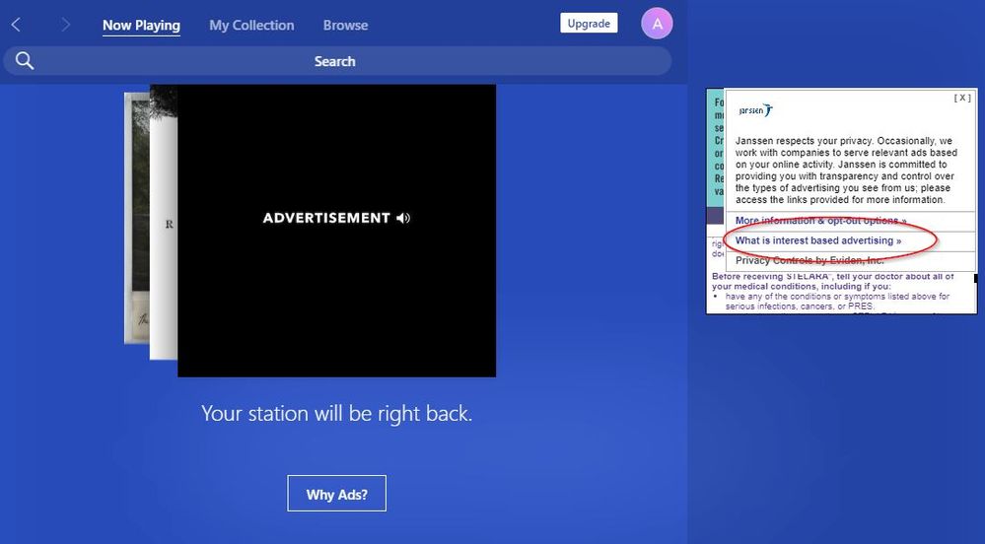Select the white album cover behind the ad
The width and height of the screenshot is (985, 544).
(164, 227)
